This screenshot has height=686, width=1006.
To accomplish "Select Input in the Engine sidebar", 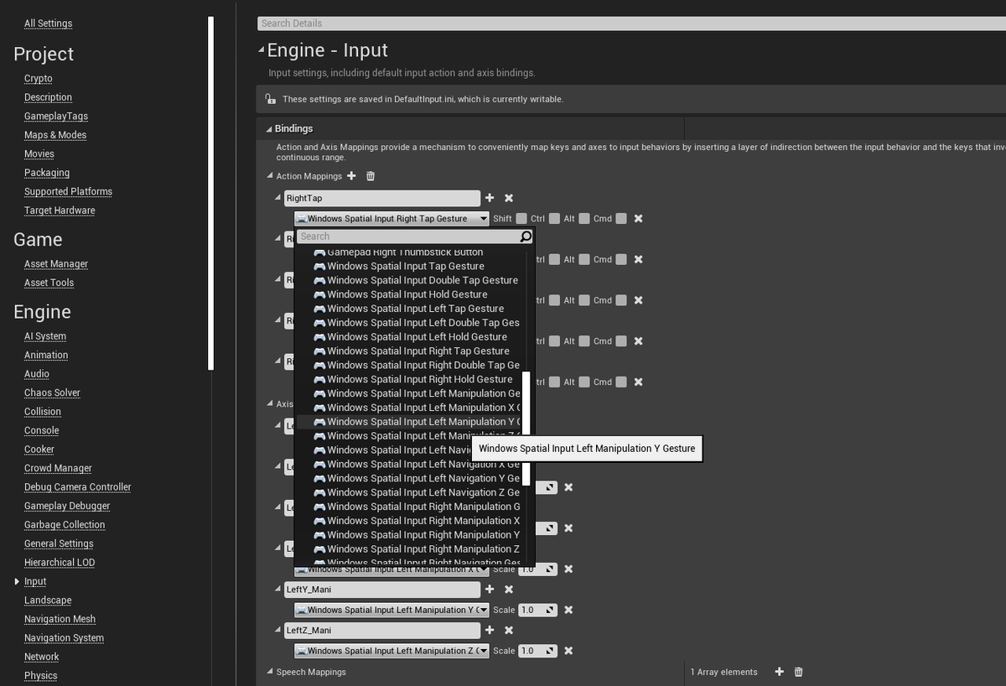I will click(x=35, y=581).
